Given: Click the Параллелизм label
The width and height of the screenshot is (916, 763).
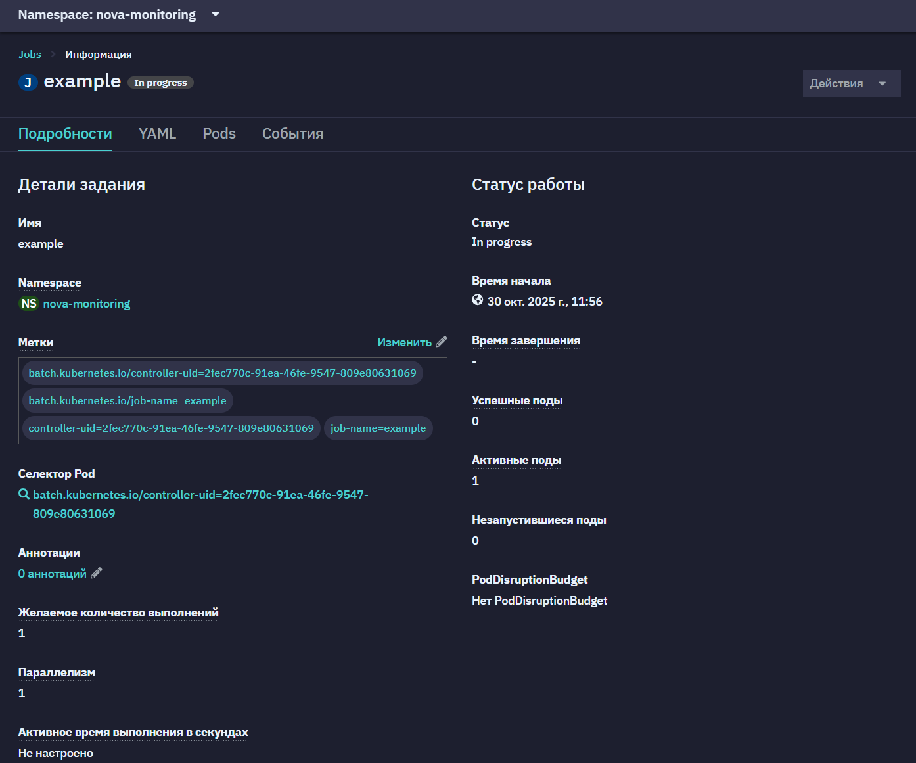Looking at the screenshot, I should (x=57, y=672).
